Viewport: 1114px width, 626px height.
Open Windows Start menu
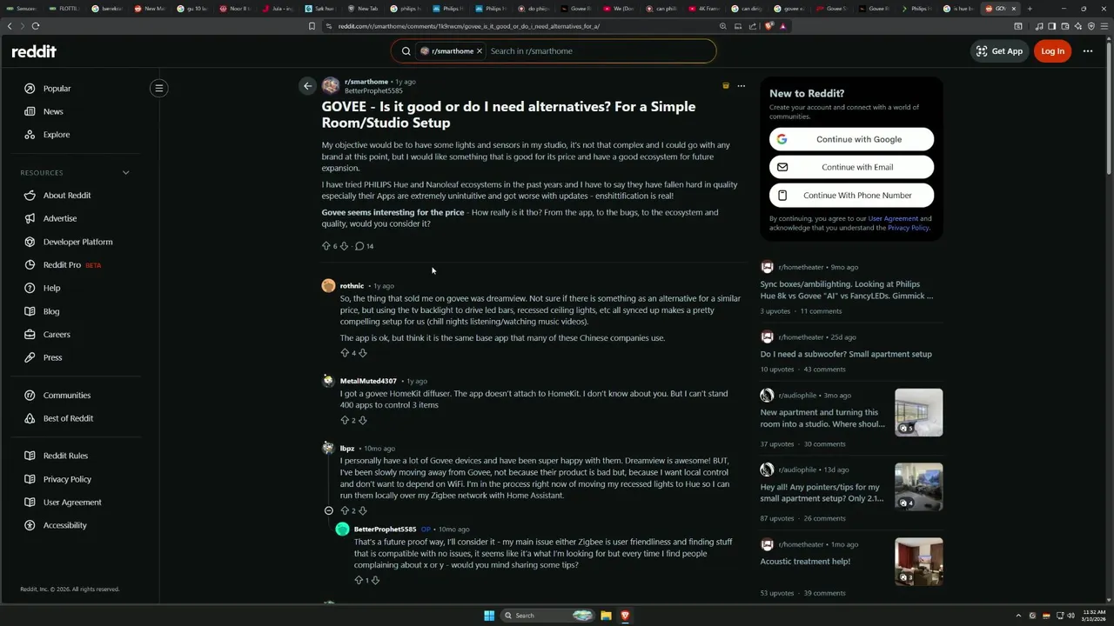pyautogui.click(x=489, y=616)
